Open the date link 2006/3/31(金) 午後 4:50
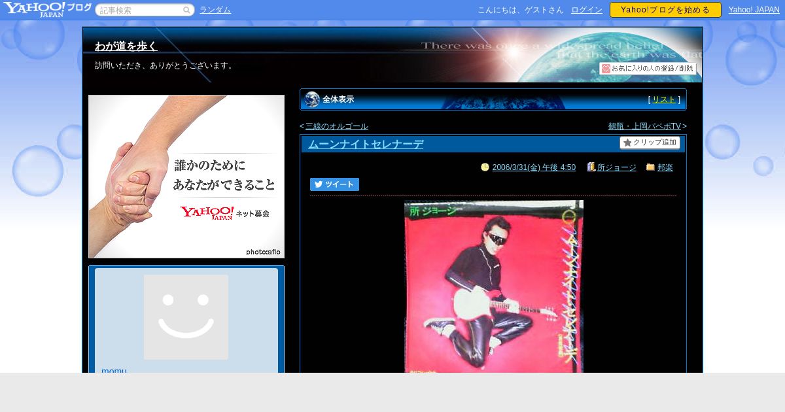This screenshot has height=412, width=785. click(534, 167)
